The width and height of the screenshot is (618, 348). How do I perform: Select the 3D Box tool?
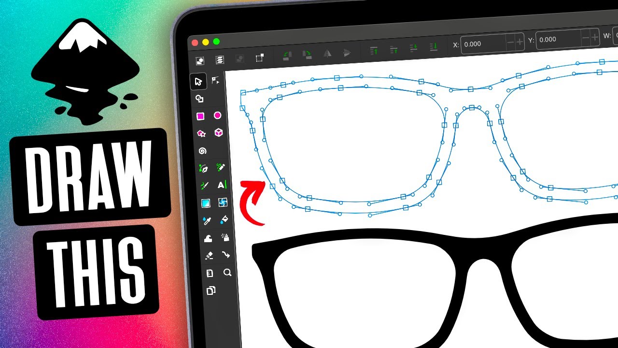point(219,133)
